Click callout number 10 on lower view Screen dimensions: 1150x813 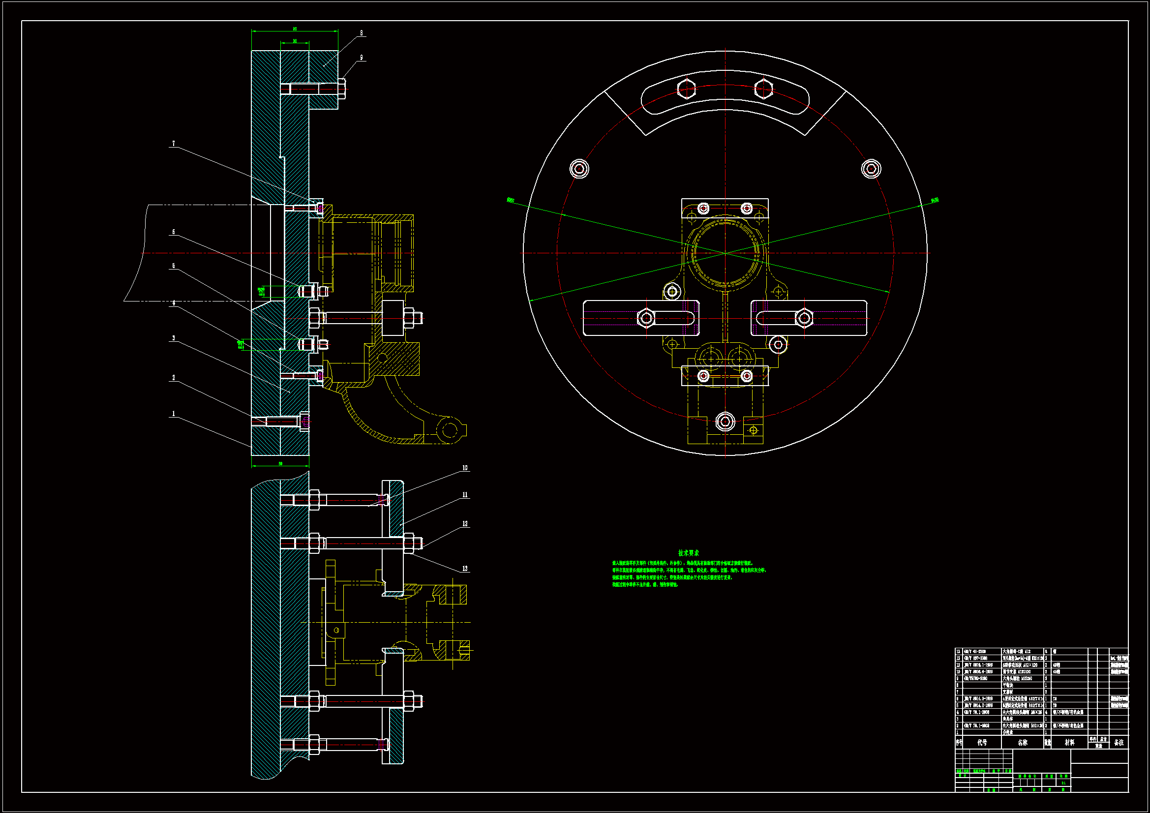click(x=465, y=468)
